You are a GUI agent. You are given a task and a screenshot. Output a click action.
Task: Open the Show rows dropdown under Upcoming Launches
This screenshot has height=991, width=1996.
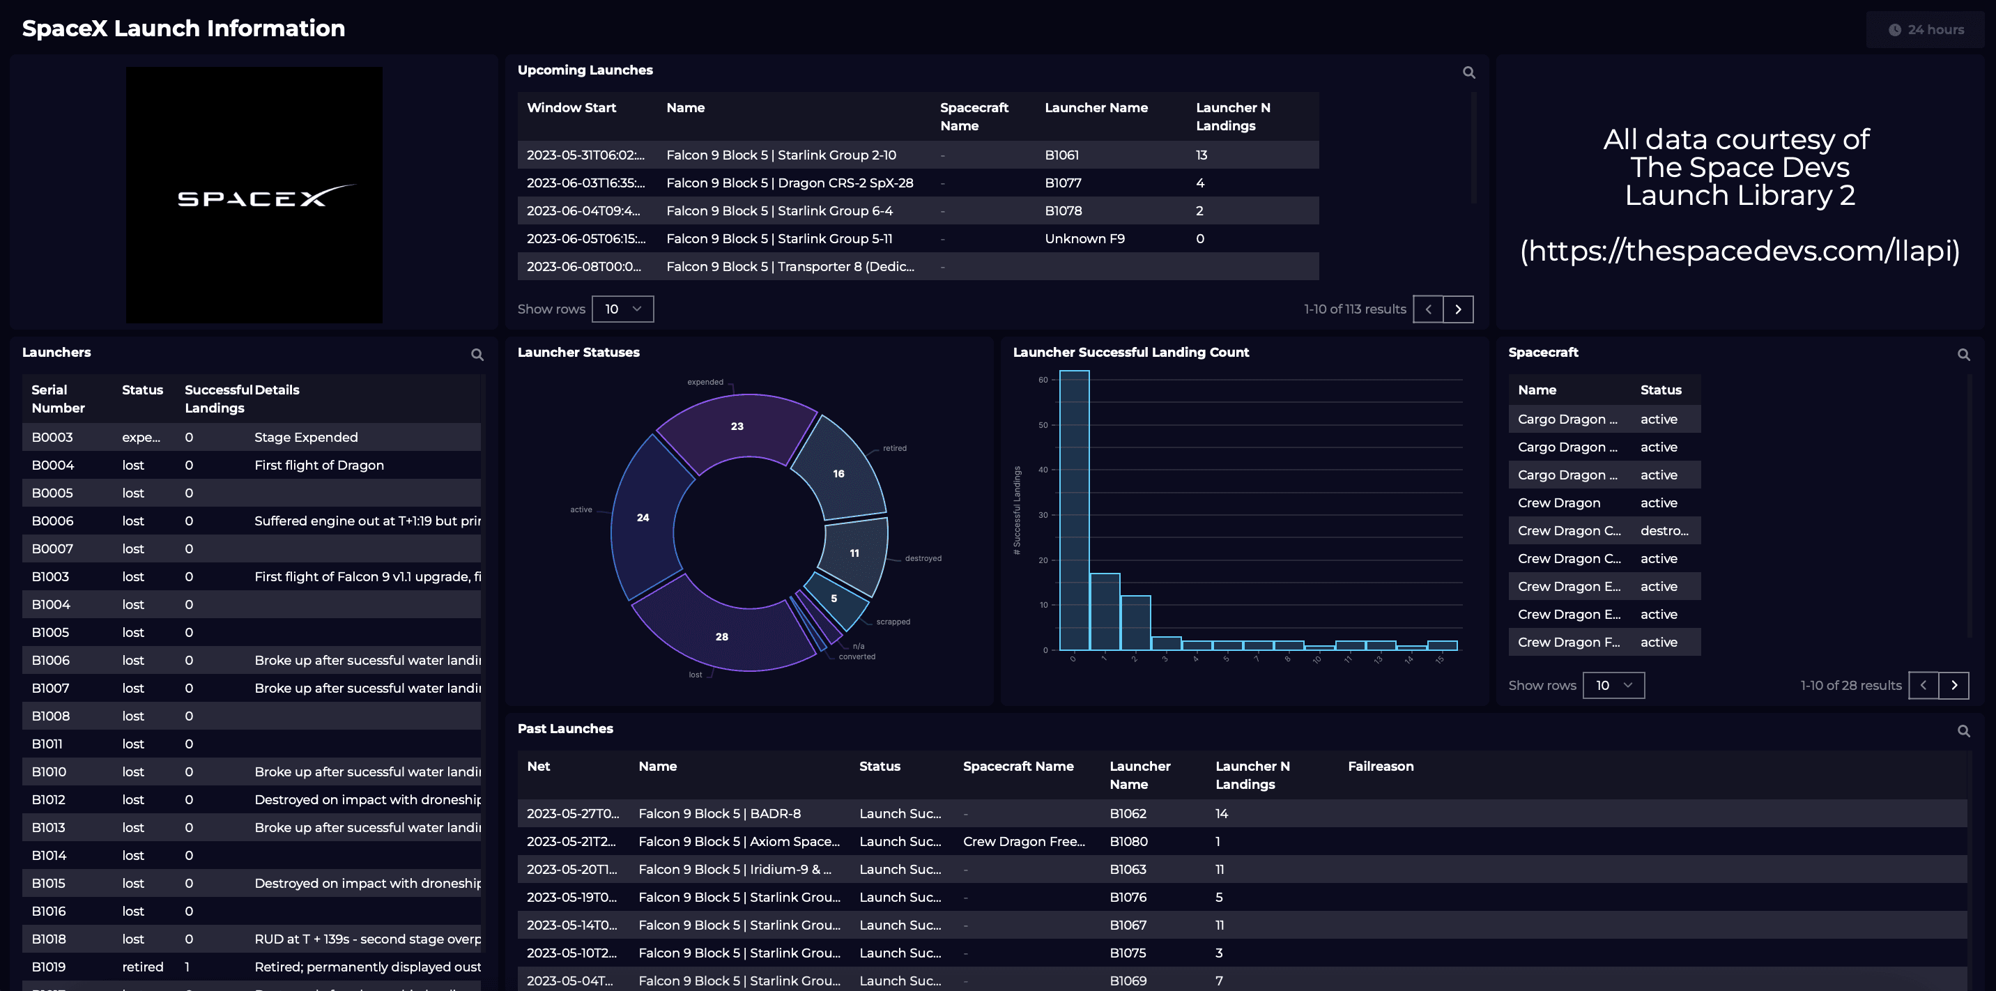point(622,308)
